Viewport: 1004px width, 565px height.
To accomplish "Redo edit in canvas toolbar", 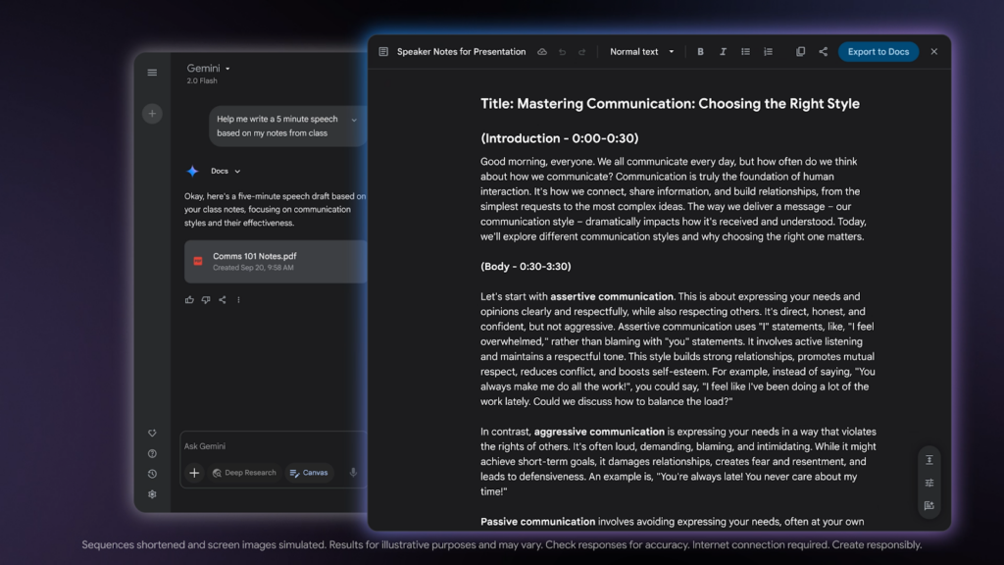I will click(x=582, y=52).
